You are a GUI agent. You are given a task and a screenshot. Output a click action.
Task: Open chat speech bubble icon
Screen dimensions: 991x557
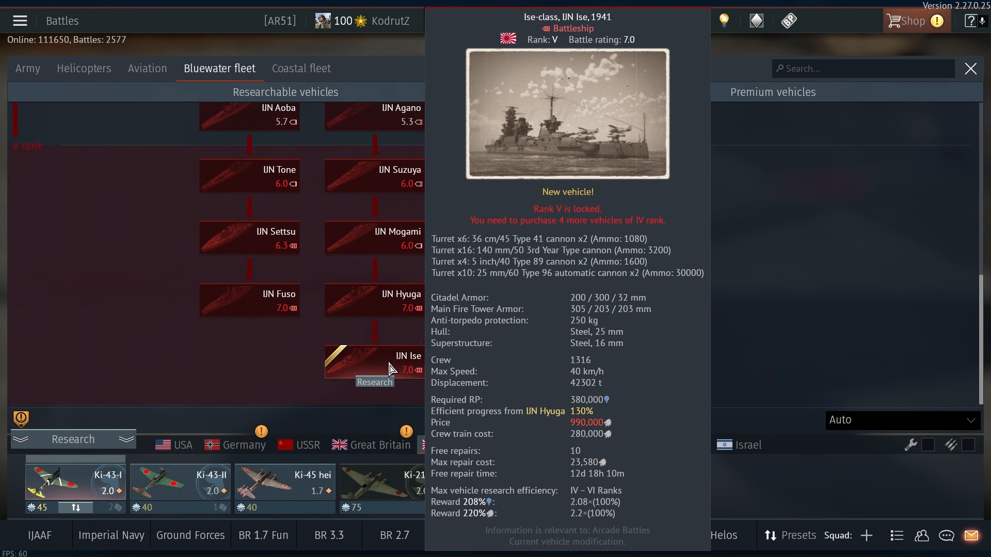[946, 535]
